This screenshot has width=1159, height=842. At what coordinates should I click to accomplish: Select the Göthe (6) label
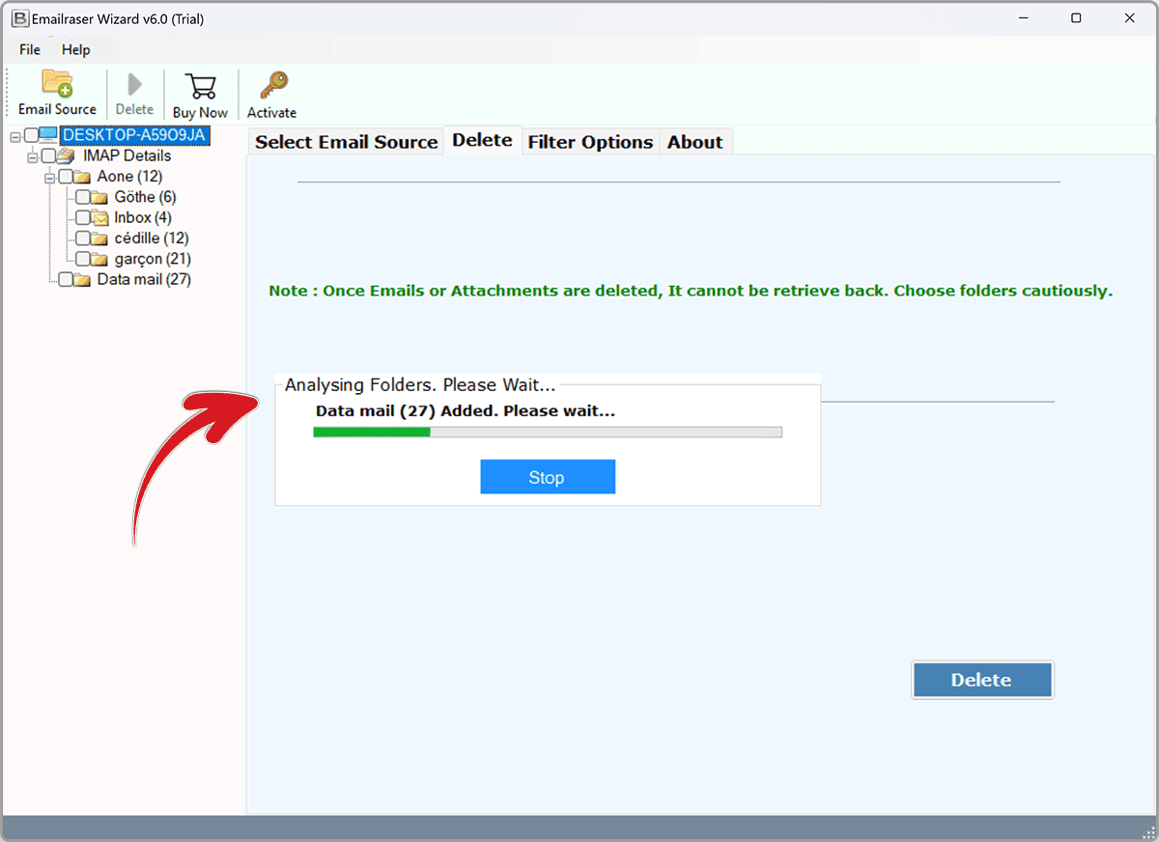click(145, 197)
